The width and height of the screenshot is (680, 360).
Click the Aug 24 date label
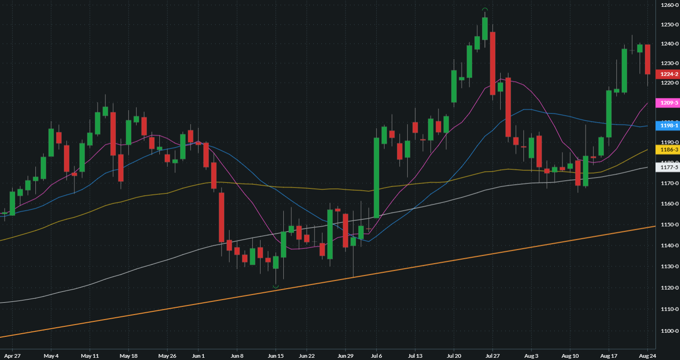click(648, 355)
